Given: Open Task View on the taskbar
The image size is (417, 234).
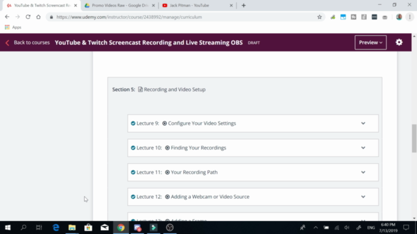Looking at the screenshot, I should [x=39, y=227].
